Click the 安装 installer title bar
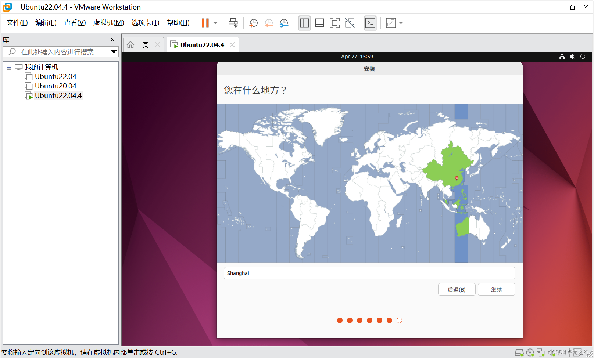This screenshot has height=358, width=594. pos(369,69)
